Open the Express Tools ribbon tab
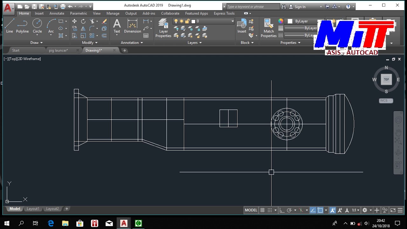 click(224, 13)
